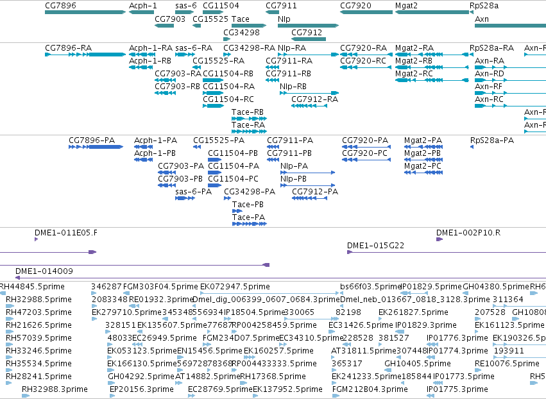This screenshot has width=546, height=399.
Task: Click the Mgat2-PB protein label
Action: [422, 153]
